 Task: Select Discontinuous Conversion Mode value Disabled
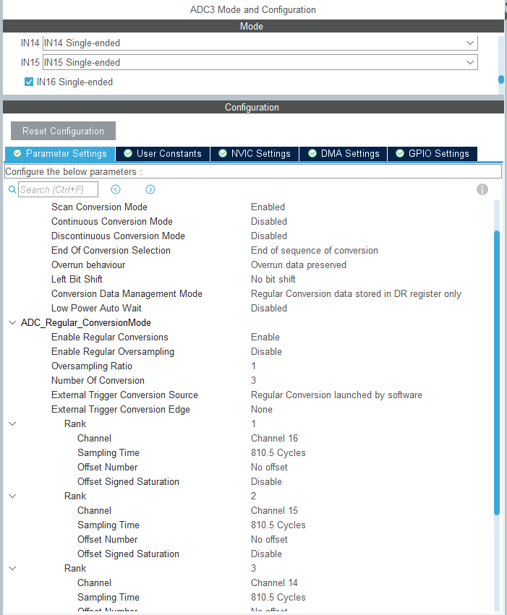[269, 236]
